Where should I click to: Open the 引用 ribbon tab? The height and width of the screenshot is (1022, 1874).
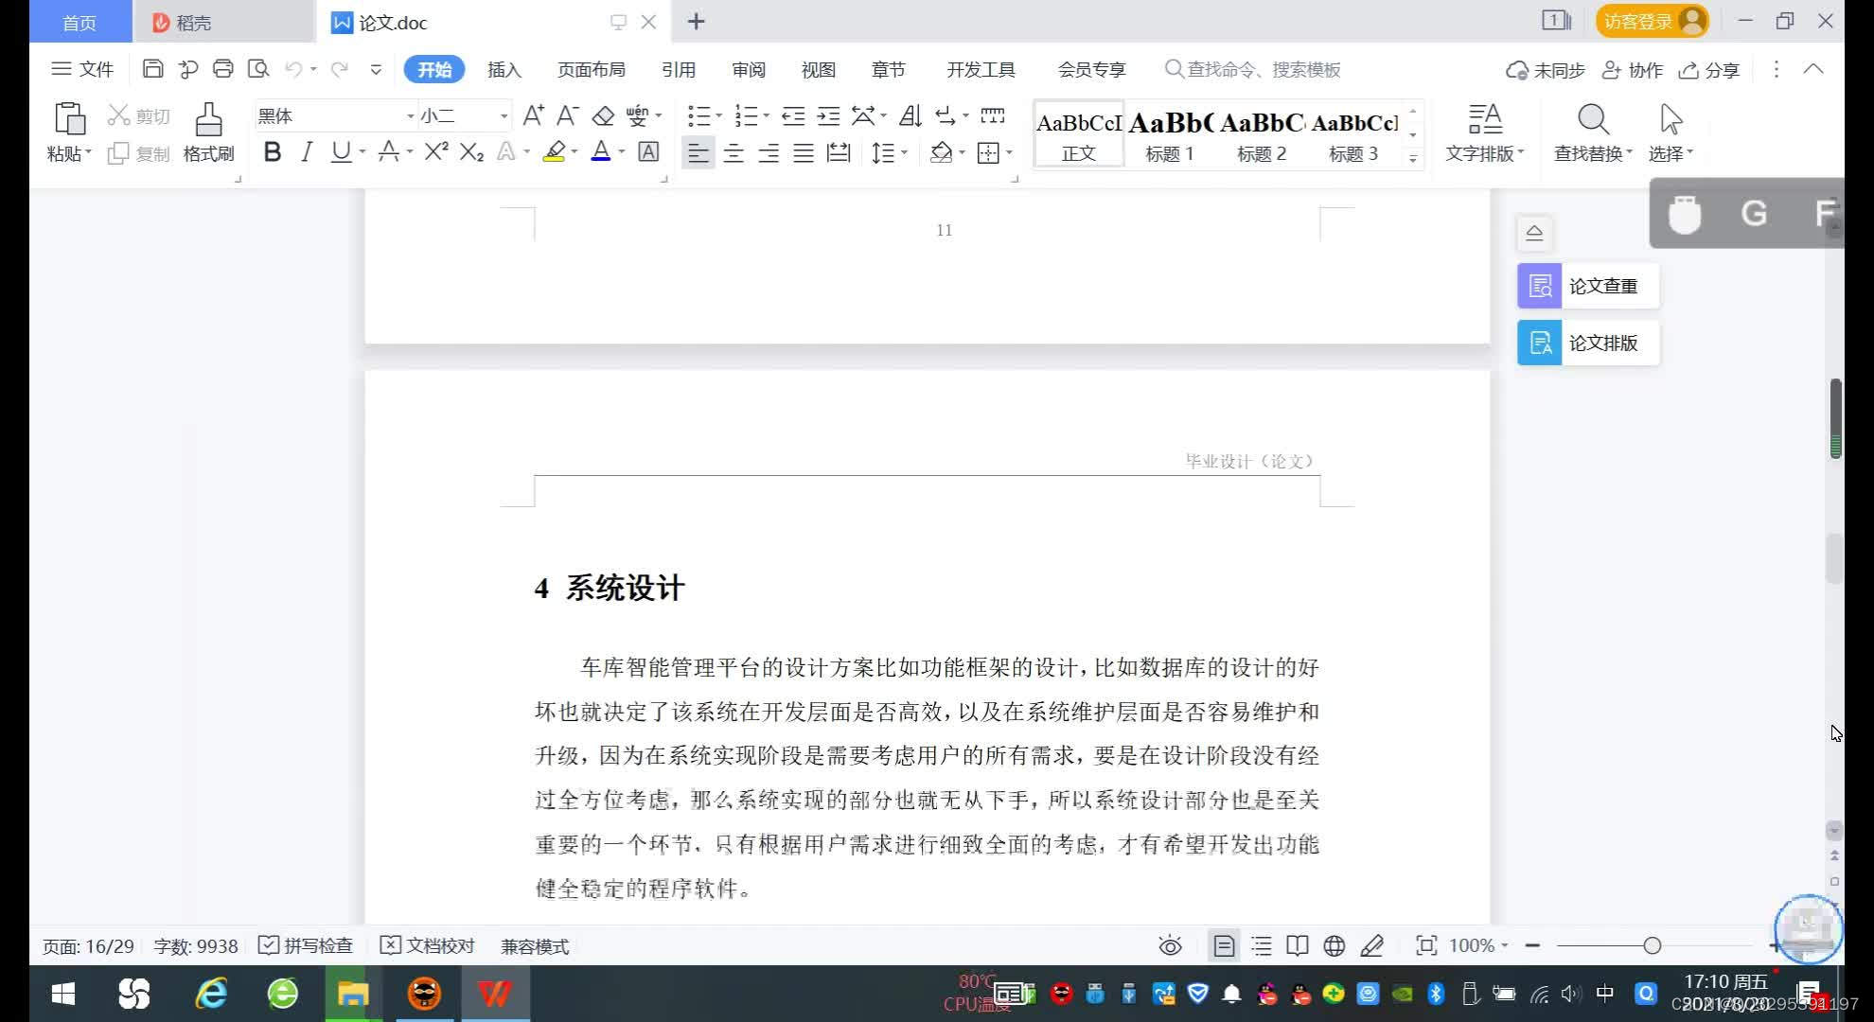pos(679,70)
